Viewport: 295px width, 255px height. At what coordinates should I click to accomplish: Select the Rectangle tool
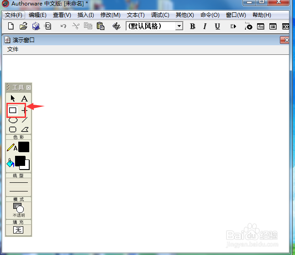[x=13, y=110]
